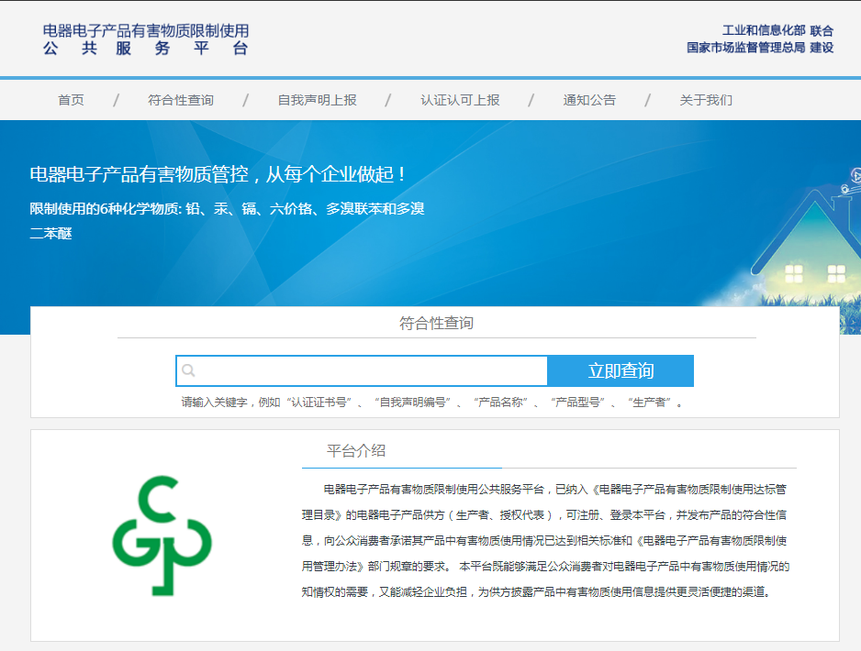
Task: Open 符合性查询 in the top navigation bar
Action: (x=181, y=100)
